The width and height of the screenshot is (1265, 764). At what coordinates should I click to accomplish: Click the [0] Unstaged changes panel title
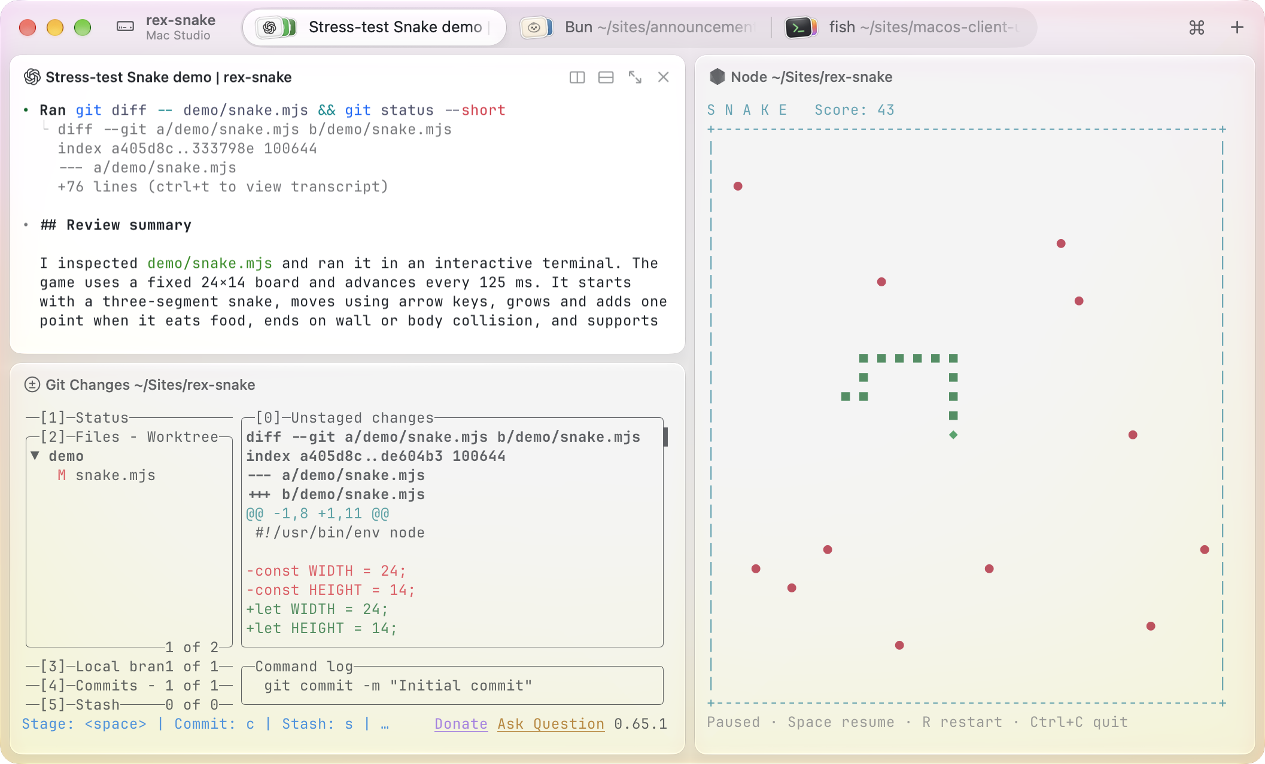[344, 418]
